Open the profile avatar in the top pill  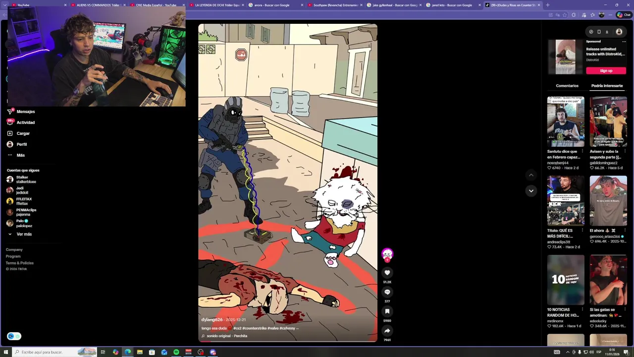click(x=619, y=32)
